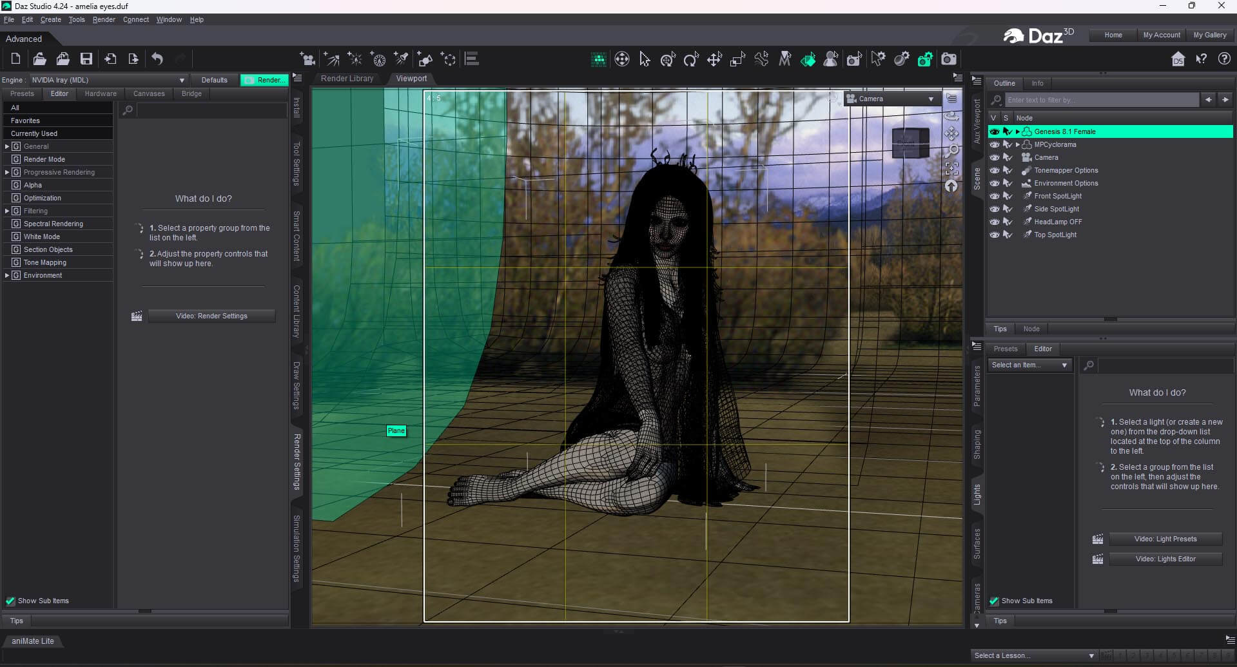
Task: Open the My Account page button
Action: coord(1162,35)
